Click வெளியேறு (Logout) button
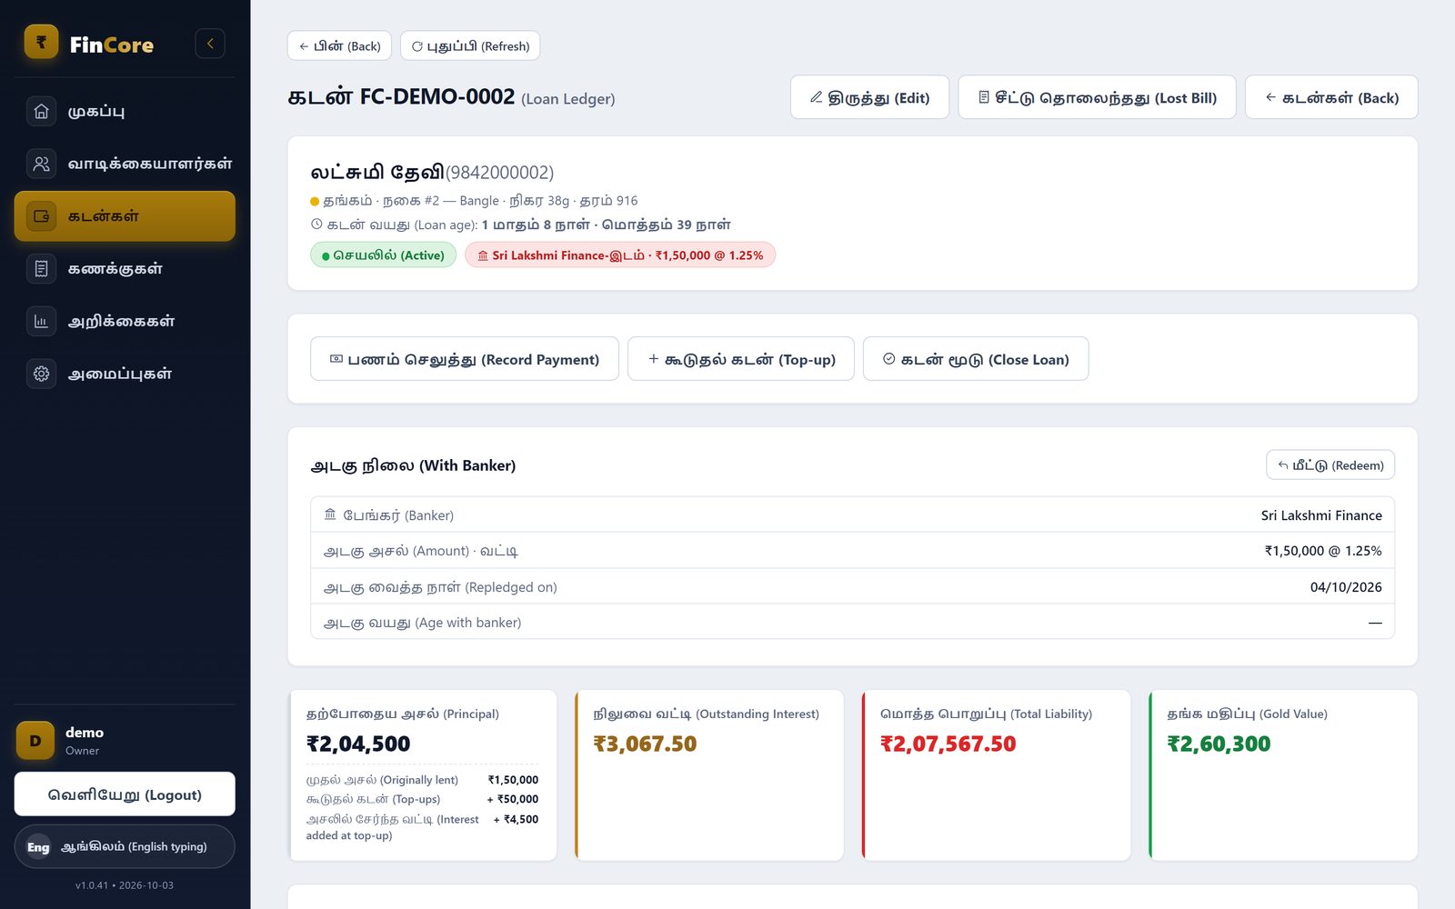 coord(125,794)
